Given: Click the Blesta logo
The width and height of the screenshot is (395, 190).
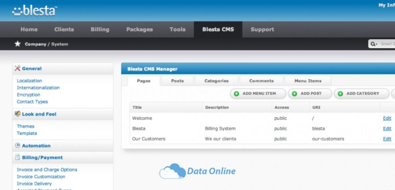Looking at the screenshot, I should click(x=34, y=10).
